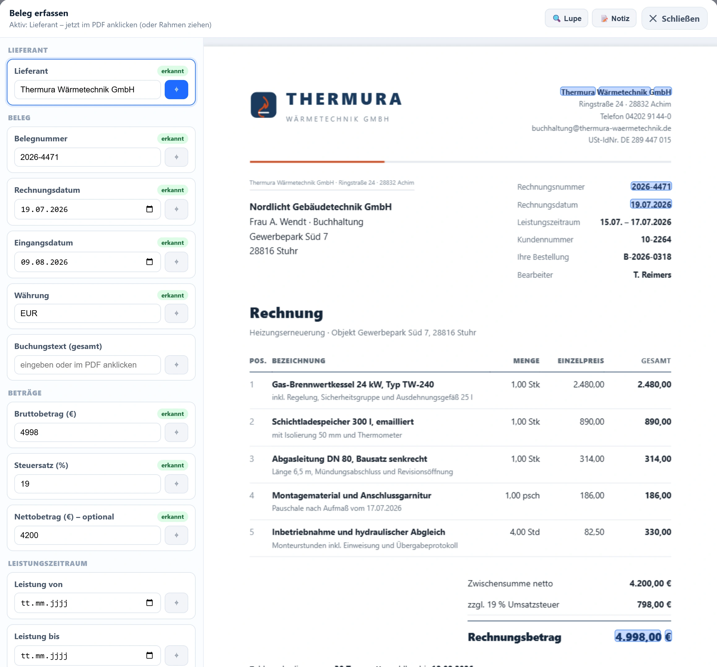Click the target picker next to Rechnungsdatum
This screenshot has width=717, height=667.
(x=176, y=209)
